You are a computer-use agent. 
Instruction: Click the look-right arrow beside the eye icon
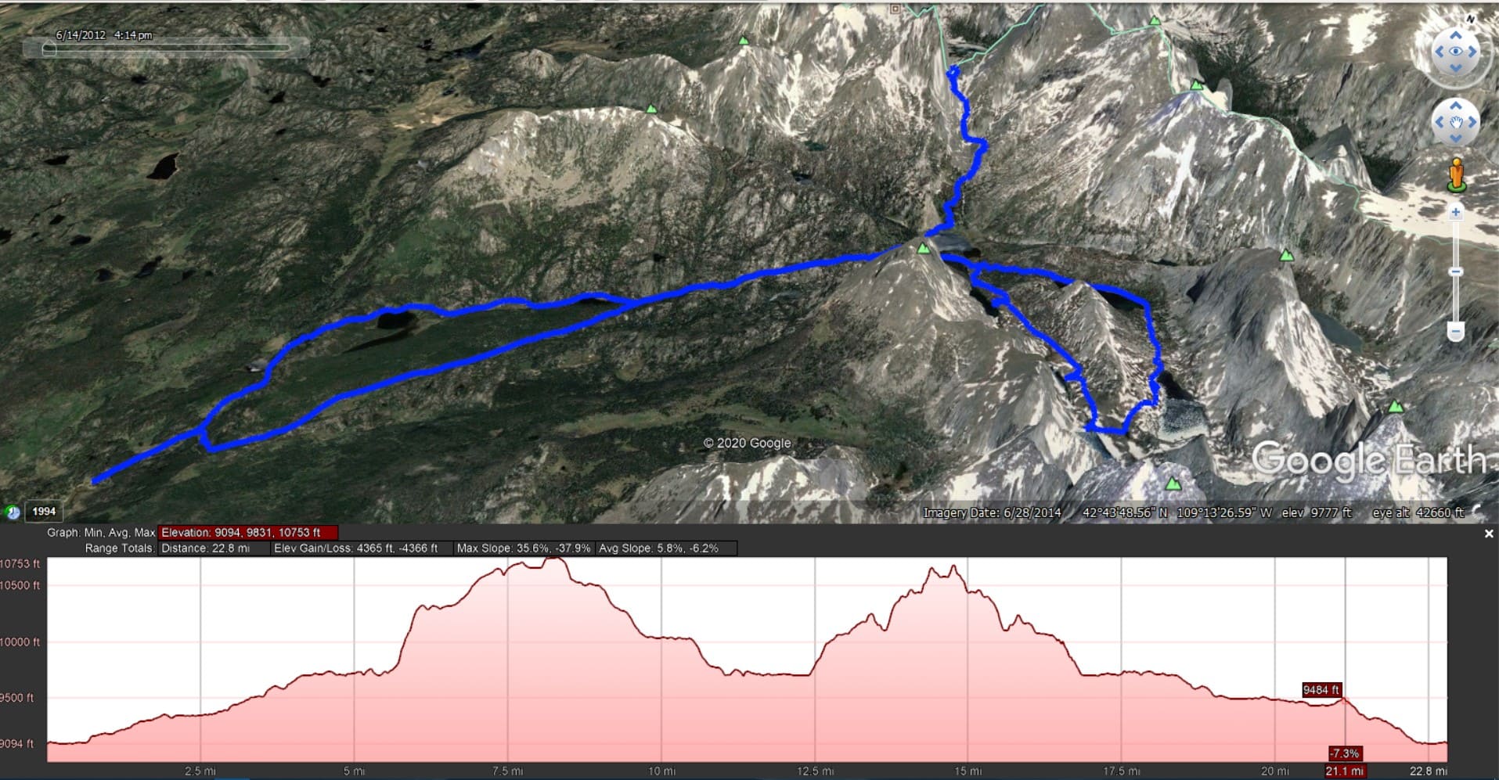coord(1472,52)
